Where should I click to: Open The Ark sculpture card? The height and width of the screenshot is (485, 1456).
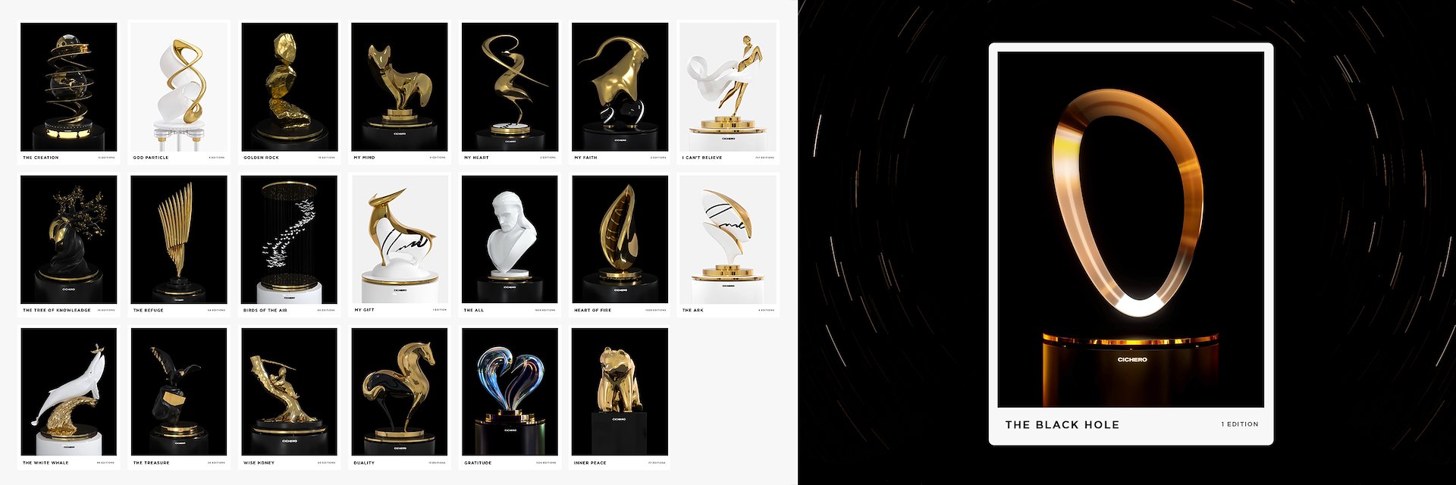[x=728, y=245]
